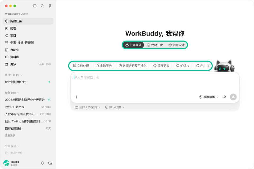254x169 pixels.
Task: Click the device icon beside the bell
Action: [50, 163]
